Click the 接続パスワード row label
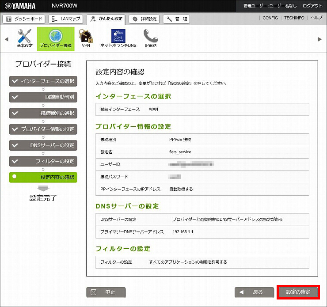This screenshot has width=327, height=307. tap(114, 177)
